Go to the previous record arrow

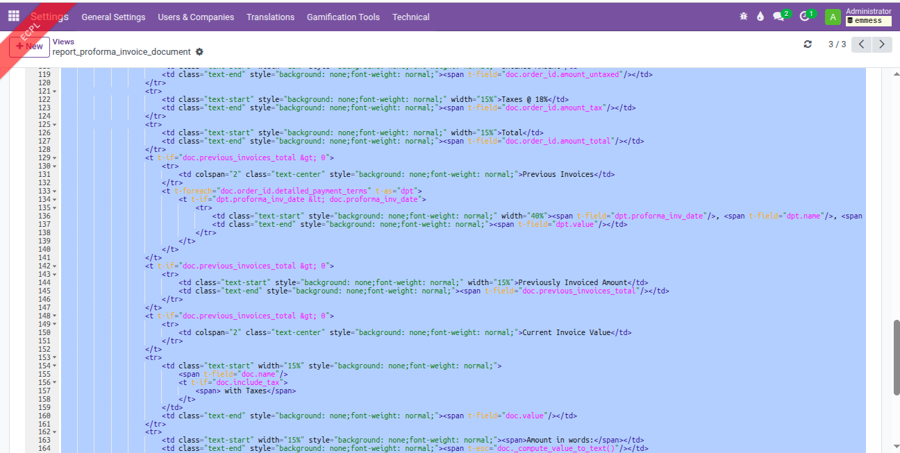click(861, 44)
